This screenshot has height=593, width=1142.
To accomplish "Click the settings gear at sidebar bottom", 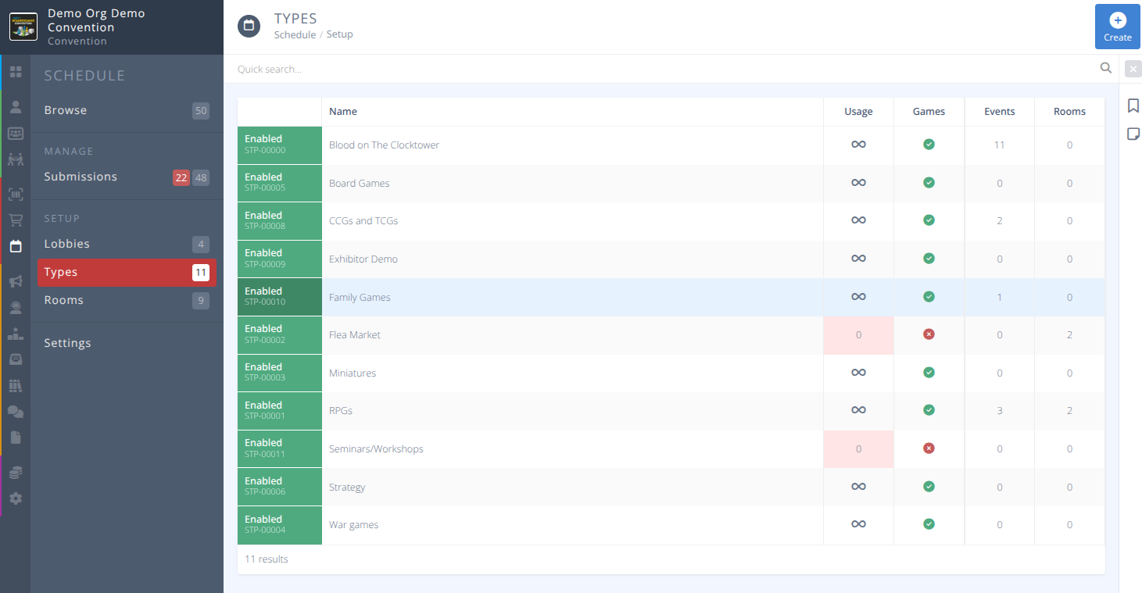I will coord(16,498).
